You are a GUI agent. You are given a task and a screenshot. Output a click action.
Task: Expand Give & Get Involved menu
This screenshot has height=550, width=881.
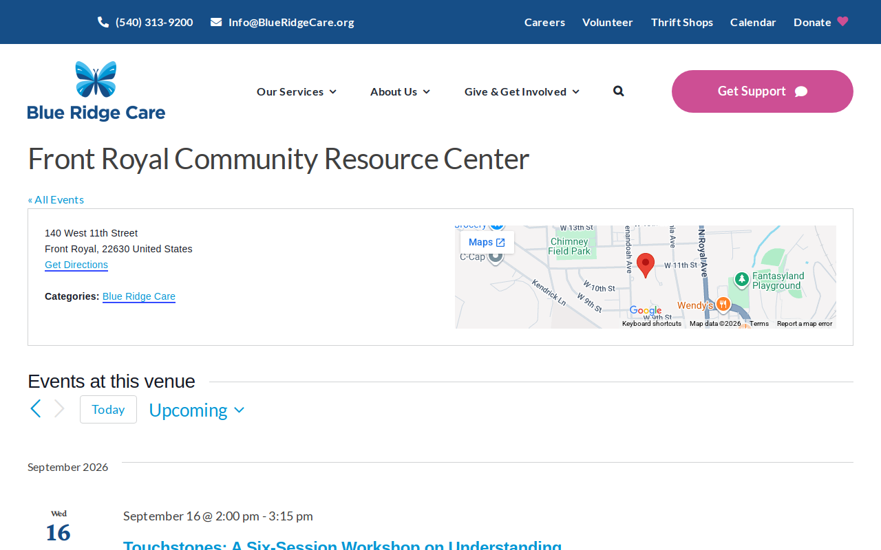pyautogui.click(x=522, y=91)
